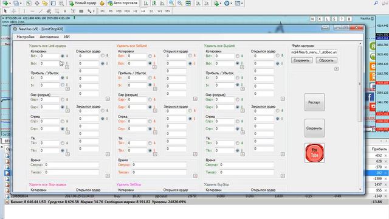Select the crosshair tool
The image size is (389, 219).
(14, 11)
